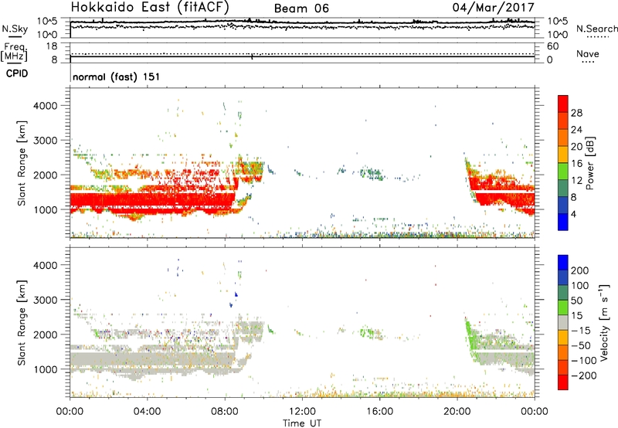This screenshot has width=618, height=428.
Task: Click the '04:00' time axis tick label
Action: click(x=147, y=412)
